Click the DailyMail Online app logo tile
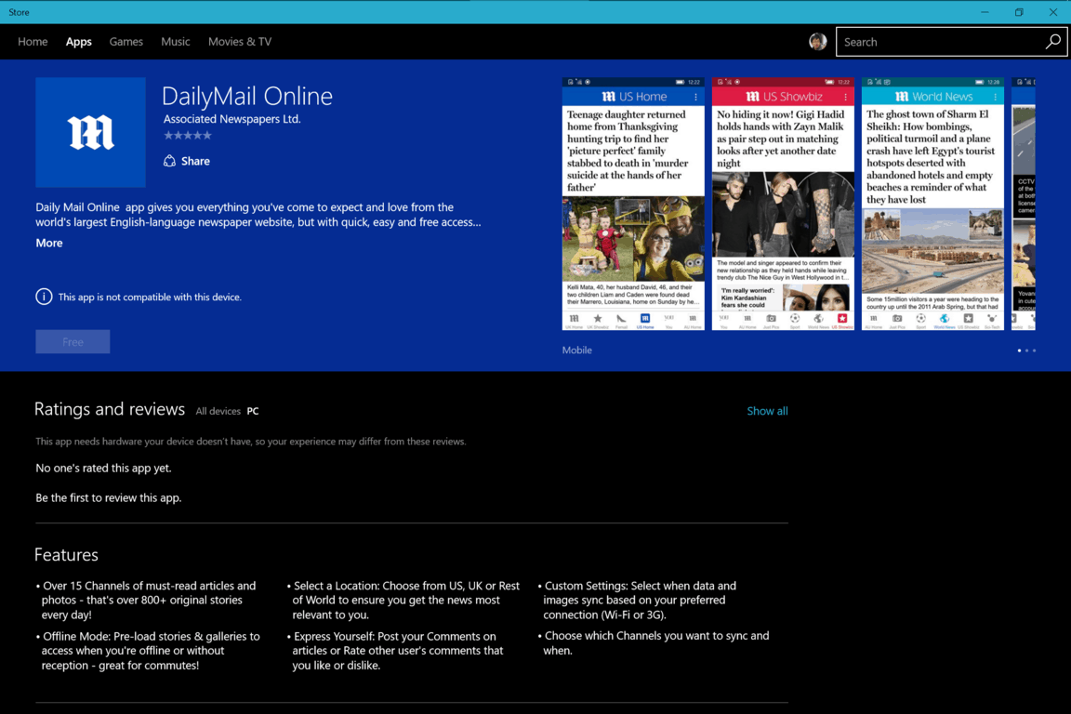 click(91, 133)
